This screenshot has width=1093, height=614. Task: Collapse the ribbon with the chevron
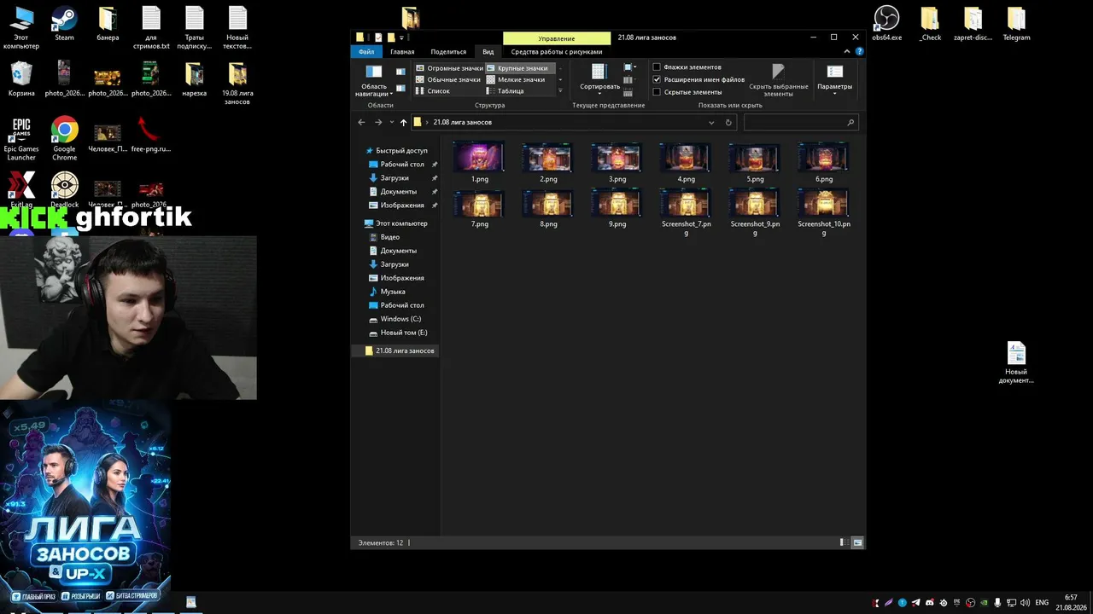click(847, 51)
